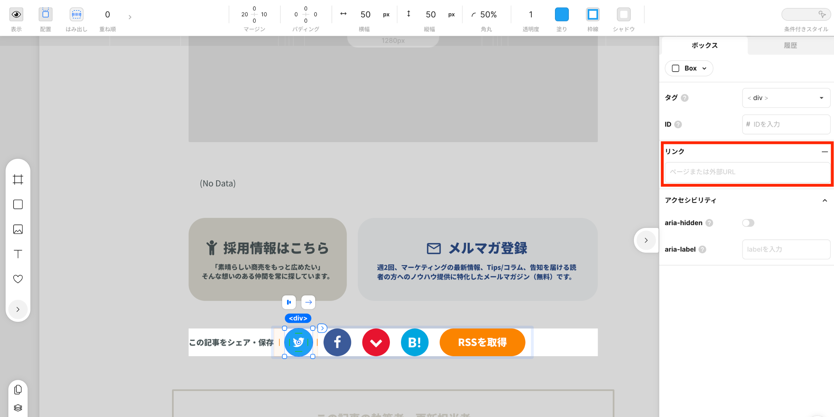Screen dimensions: 834x417
Task: Open the 配置 layout icon
Action: tap(46, 14)
